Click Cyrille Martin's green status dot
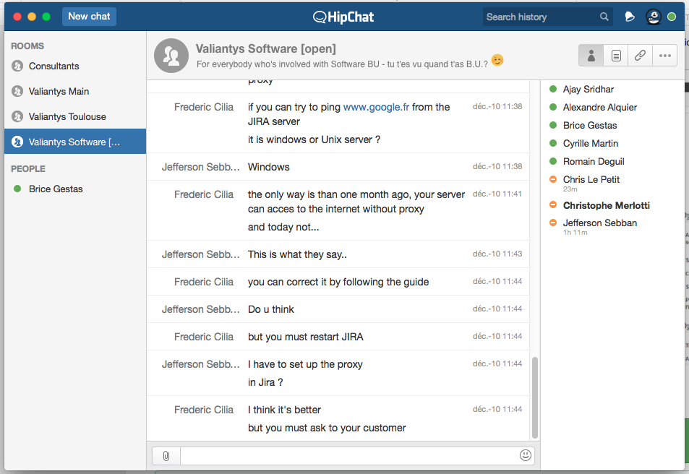Viewport: 689px width, 474px height. pos(553,143)
